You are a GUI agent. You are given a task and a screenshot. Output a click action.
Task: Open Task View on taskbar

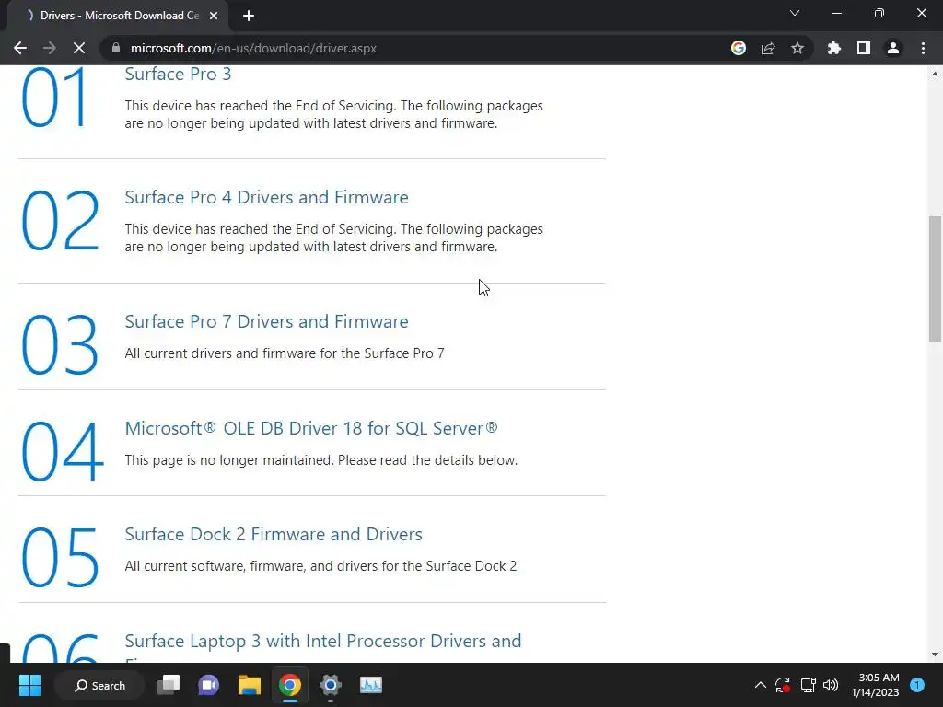pos(169,685)
